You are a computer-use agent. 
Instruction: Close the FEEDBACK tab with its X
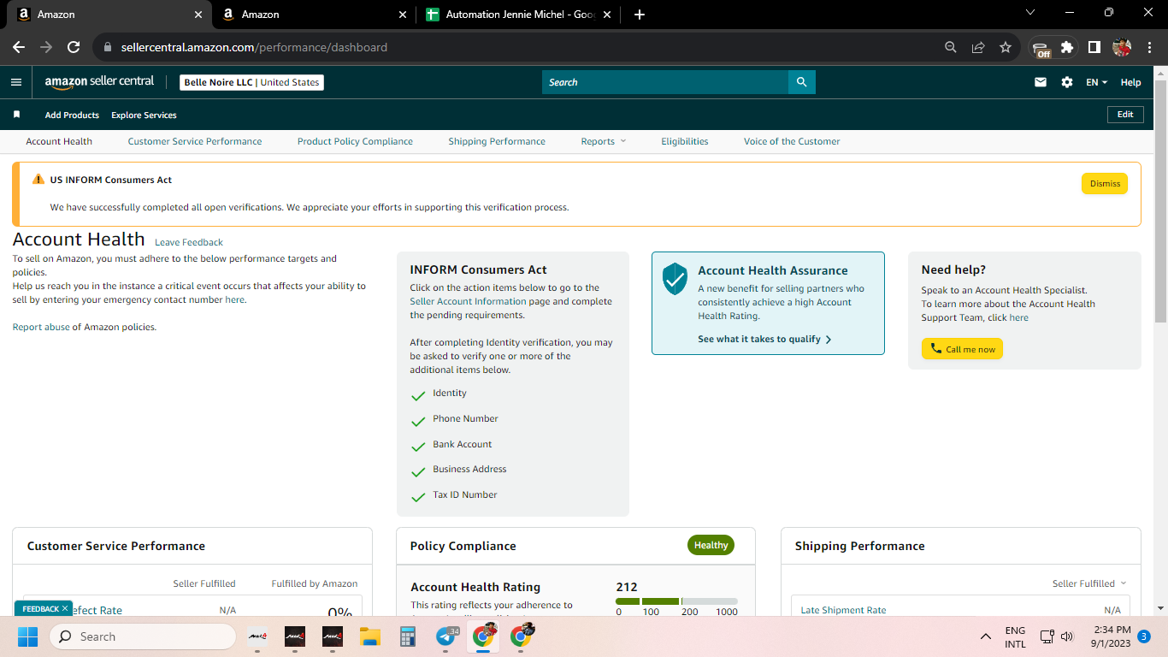[x=65, y=608]
